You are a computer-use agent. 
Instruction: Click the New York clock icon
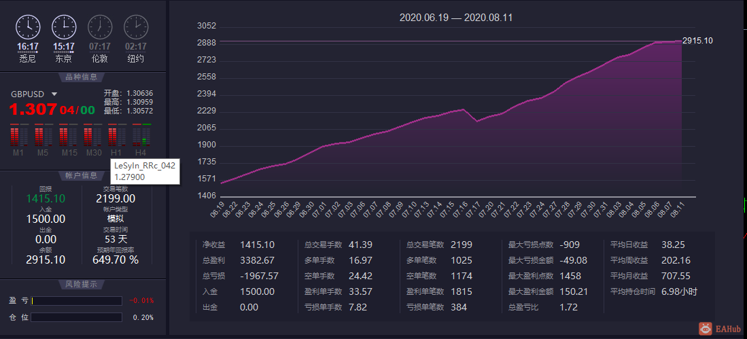(x=136, y=27)
